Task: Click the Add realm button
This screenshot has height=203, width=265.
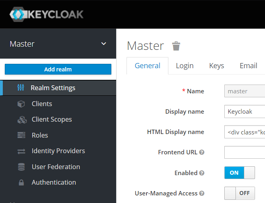Action: pos(58,69)
